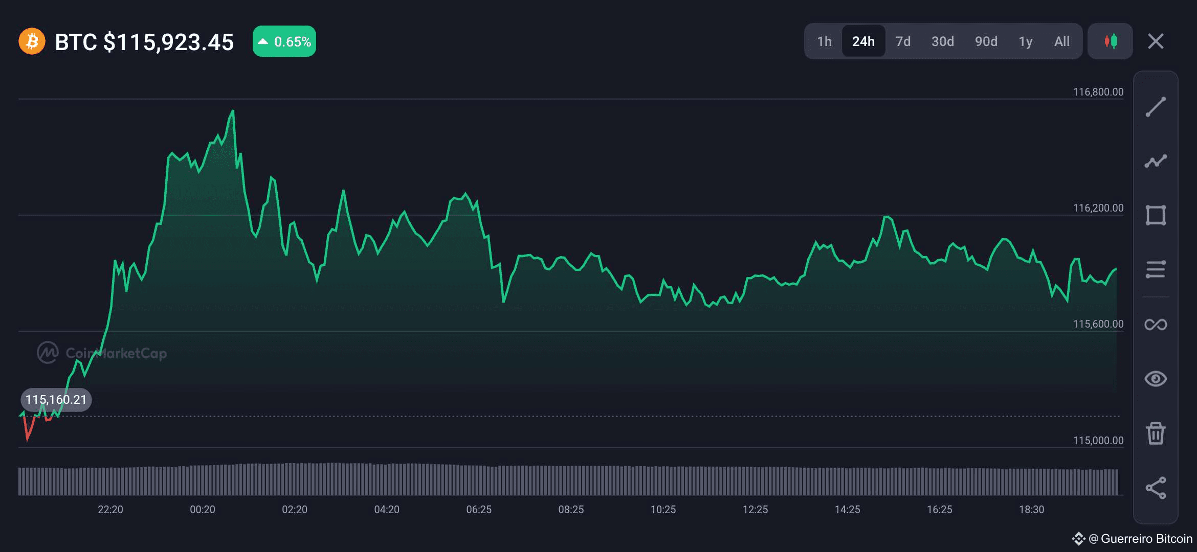1197x552 pixels.
Task: Click the 00:20 time axis label
Action: [203, 510]
